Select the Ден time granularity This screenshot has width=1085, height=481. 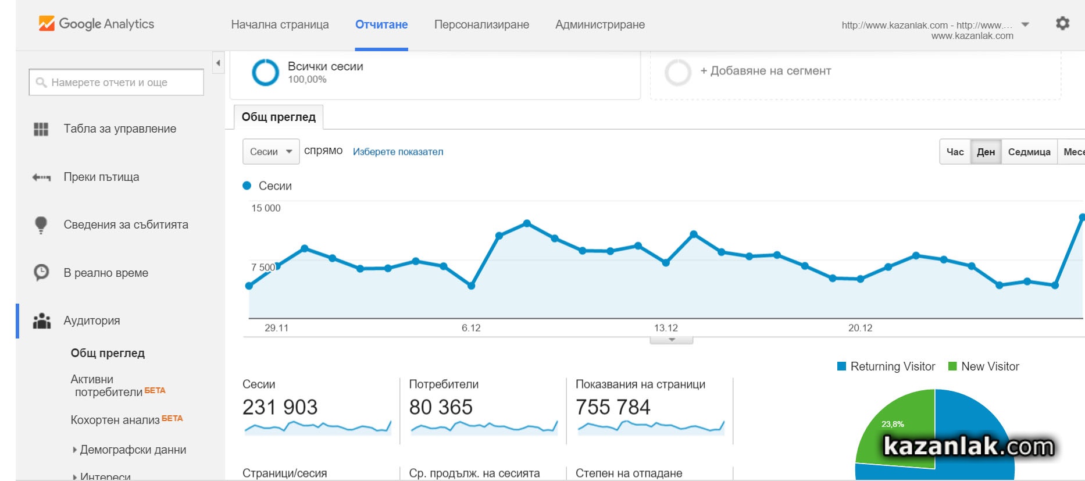click(x=986, y=152)
